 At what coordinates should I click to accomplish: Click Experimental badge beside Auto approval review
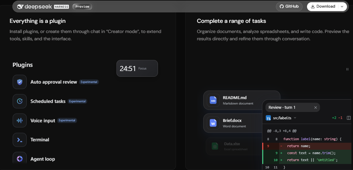pos(89,82)
